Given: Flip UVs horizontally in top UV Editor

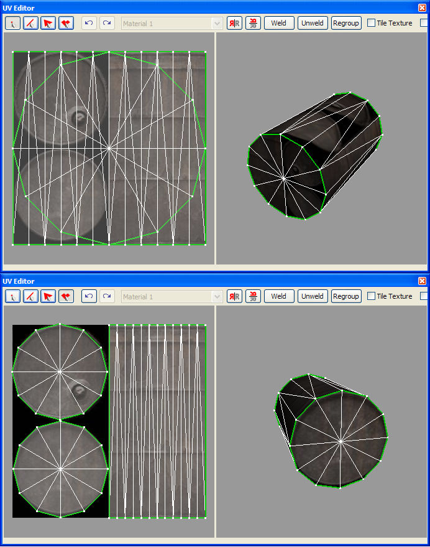Looking at the screenshot, I should pos(234,24).
